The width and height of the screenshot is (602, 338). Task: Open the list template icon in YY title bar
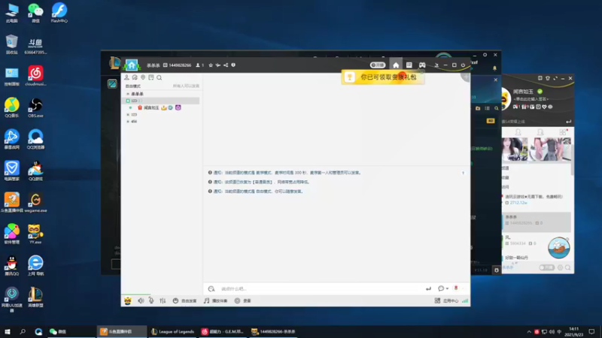coord(409,65)
